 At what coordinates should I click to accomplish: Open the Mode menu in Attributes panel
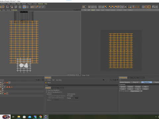49,80
